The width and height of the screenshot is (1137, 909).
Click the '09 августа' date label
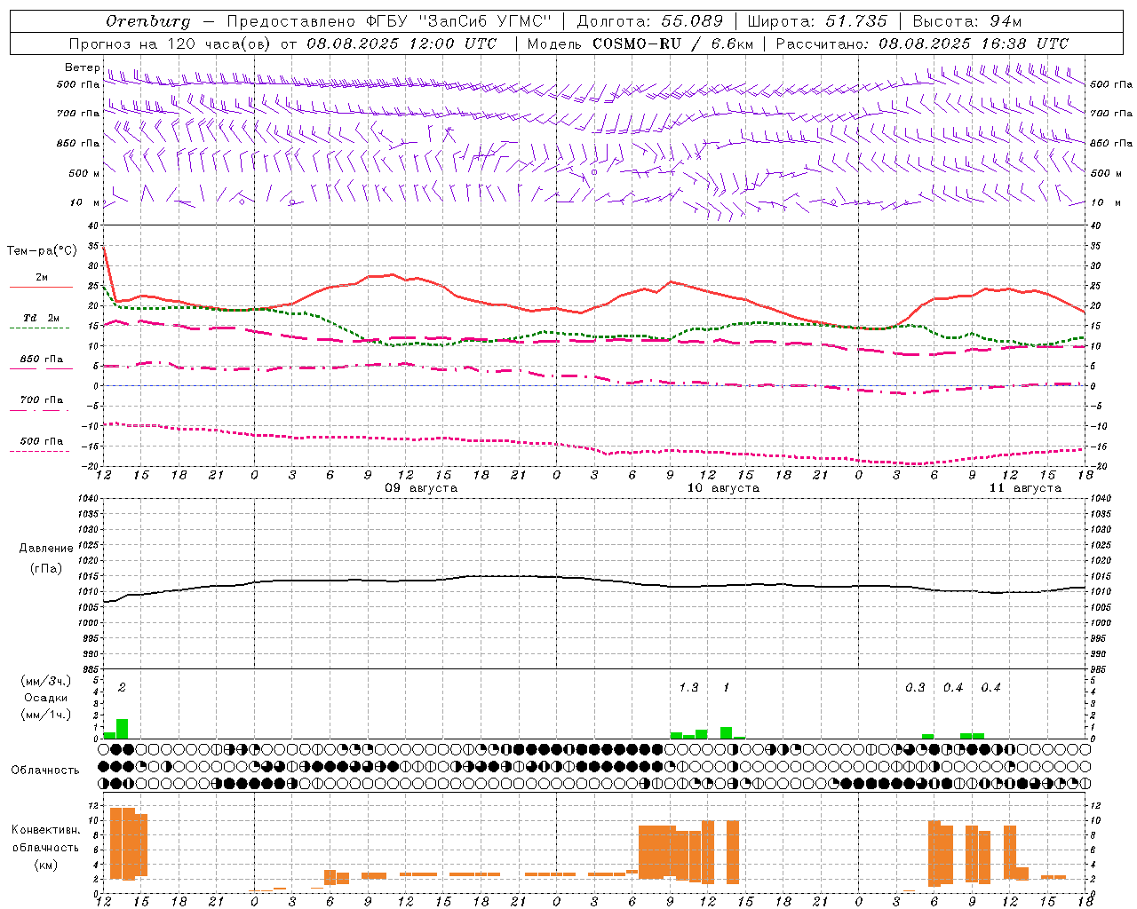pos(421,488)
